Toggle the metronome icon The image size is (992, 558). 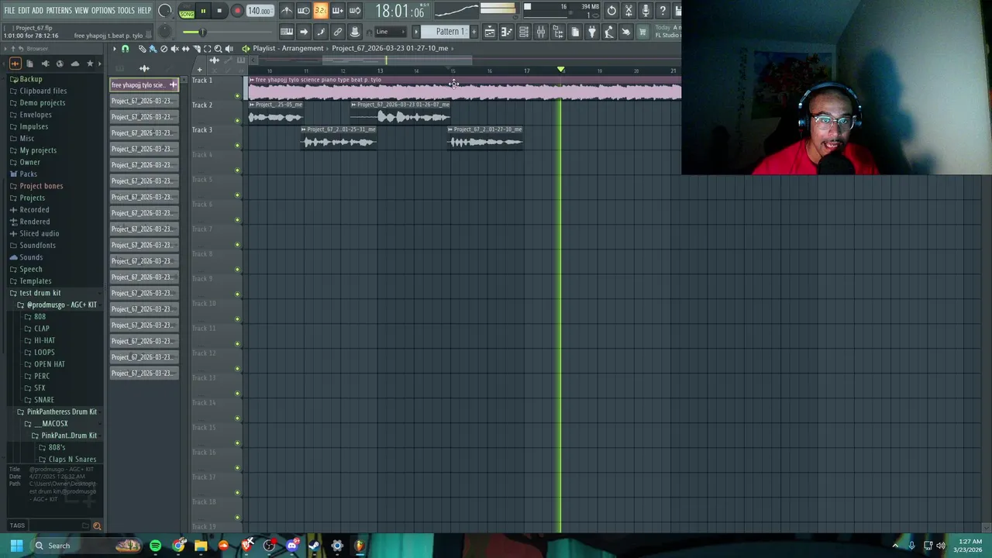click(x=287, y=11)
